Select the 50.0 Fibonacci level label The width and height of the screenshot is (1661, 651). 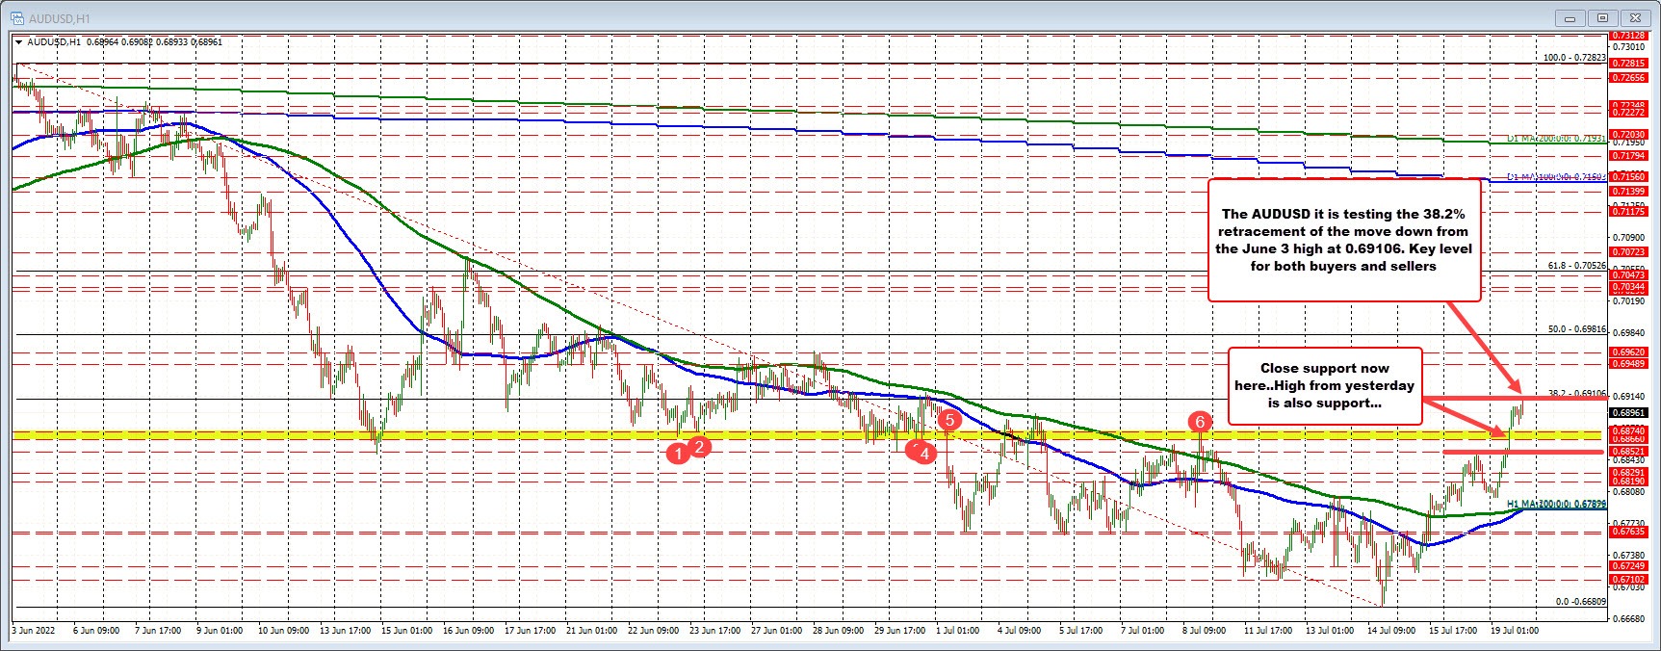[x=1576, y=329]
